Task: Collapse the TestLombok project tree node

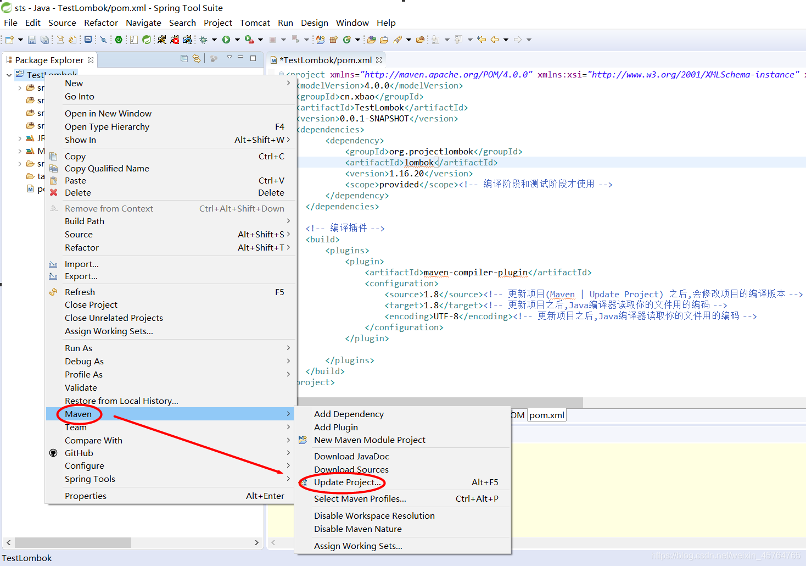Action: [9, 74]
